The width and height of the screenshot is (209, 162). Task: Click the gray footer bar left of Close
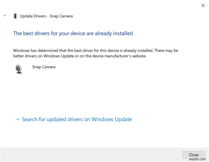click(x=90, y=155)
